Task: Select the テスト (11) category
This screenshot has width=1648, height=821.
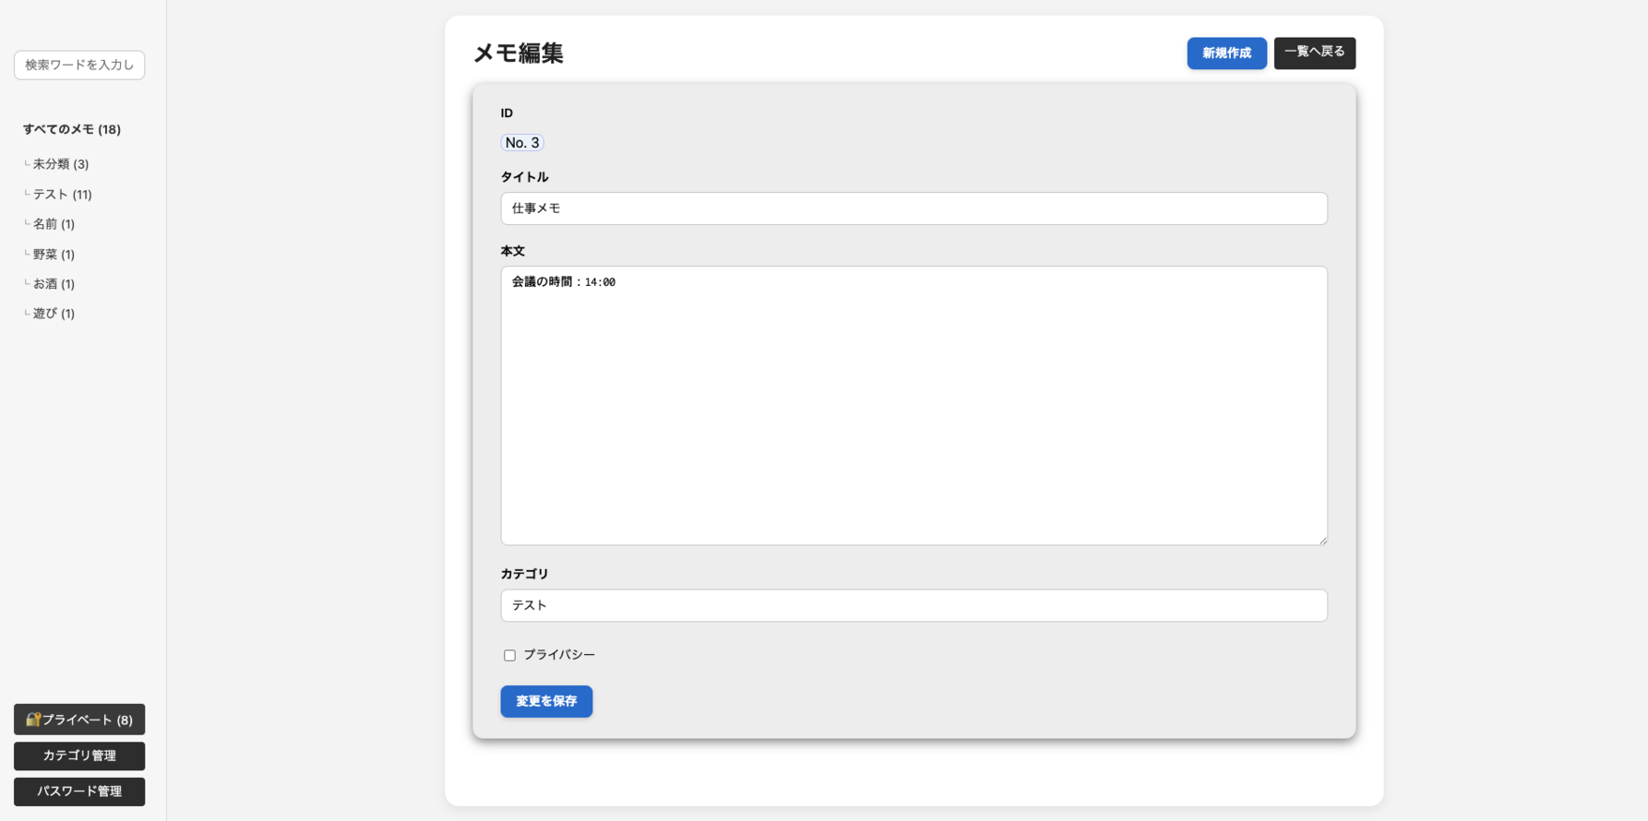Action: [62, 195]
